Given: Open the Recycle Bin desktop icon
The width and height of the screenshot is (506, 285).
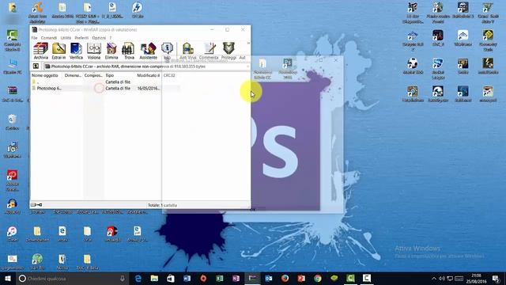Looking at the screenshot, I should (x=13, y=122).
